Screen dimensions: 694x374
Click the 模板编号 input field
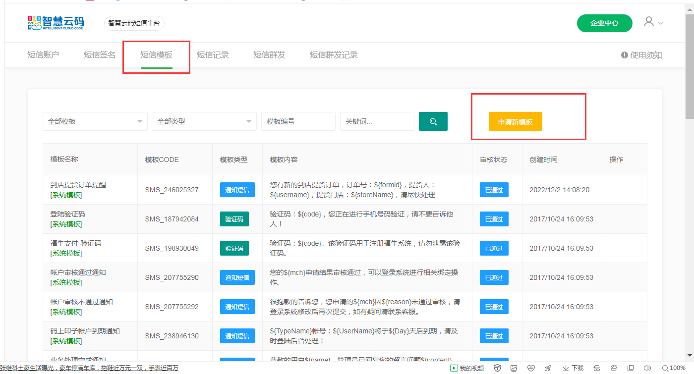pos(298,121)
